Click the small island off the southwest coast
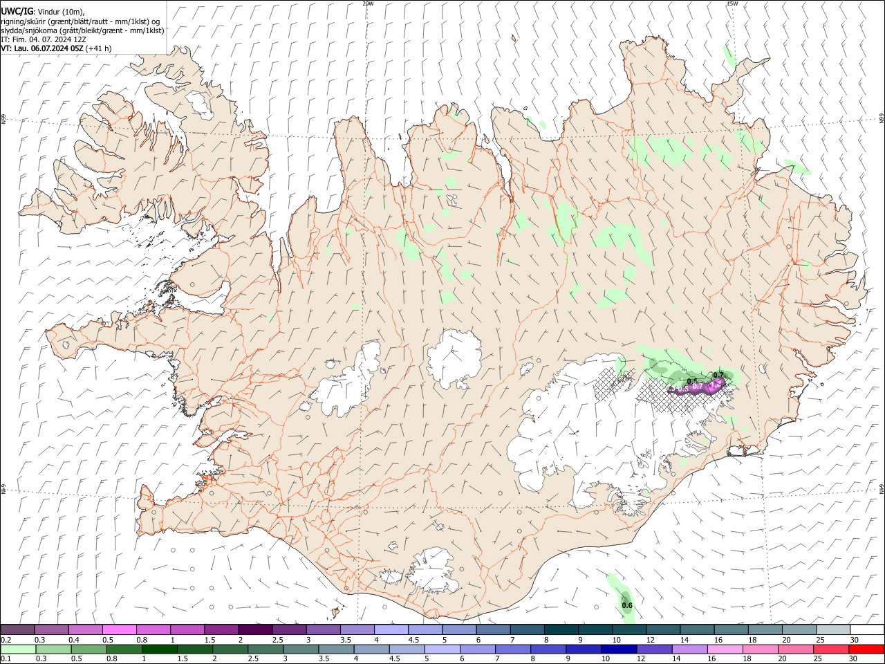 (x=337, y=613)
